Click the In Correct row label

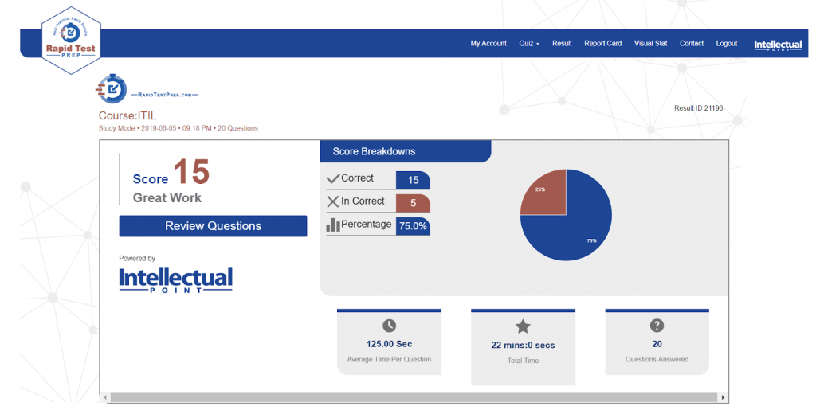363,201
